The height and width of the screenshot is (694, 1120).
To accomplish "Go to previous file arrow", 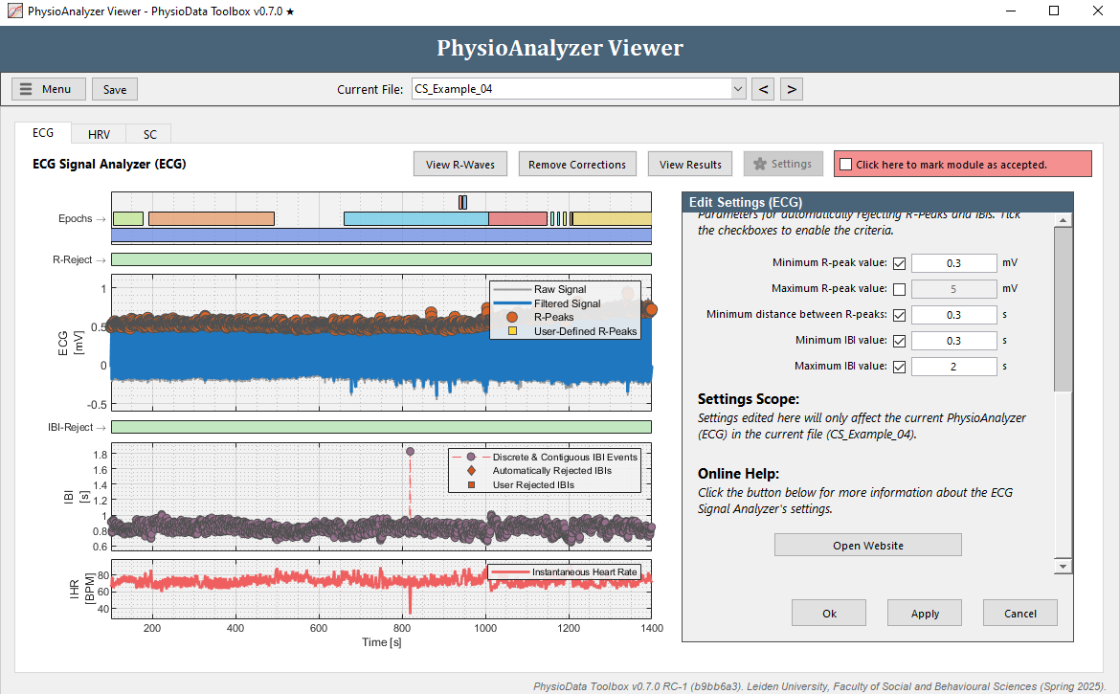I will click(763, 89).
